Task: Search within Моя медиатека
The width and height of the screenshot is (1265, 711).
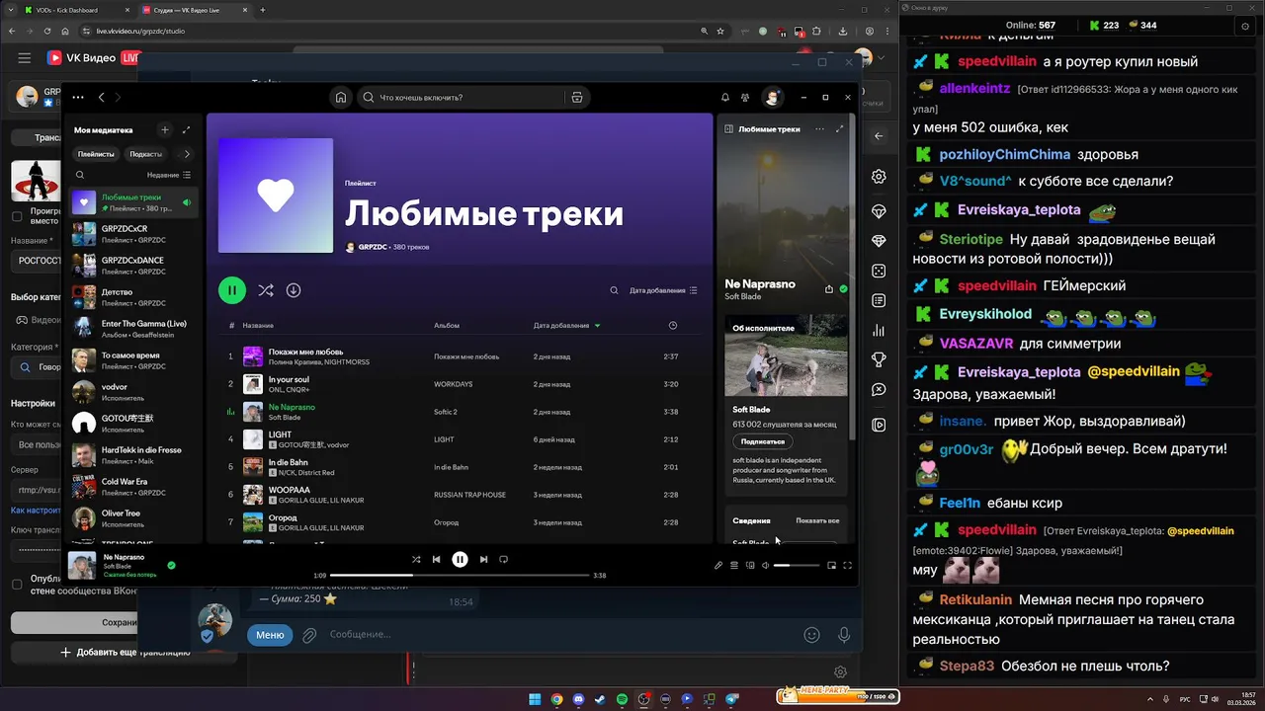Action: 80,175
